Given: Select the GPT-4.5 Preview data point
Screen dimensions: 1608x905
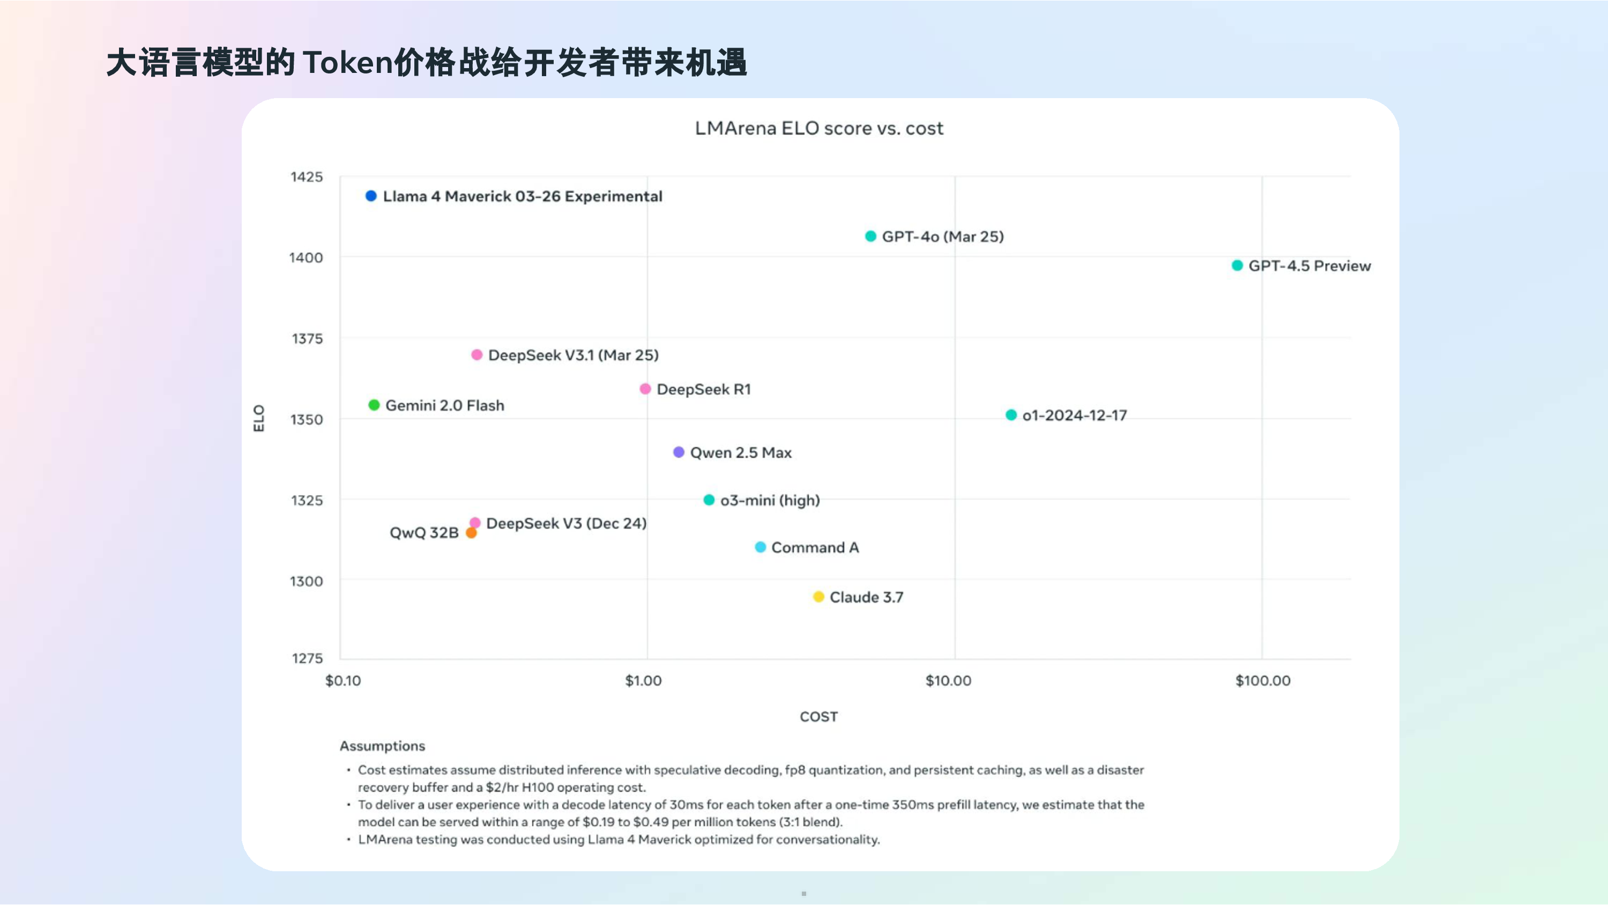Looking at the screenshot, I should pyautogui.click(x=1237, y=265).
